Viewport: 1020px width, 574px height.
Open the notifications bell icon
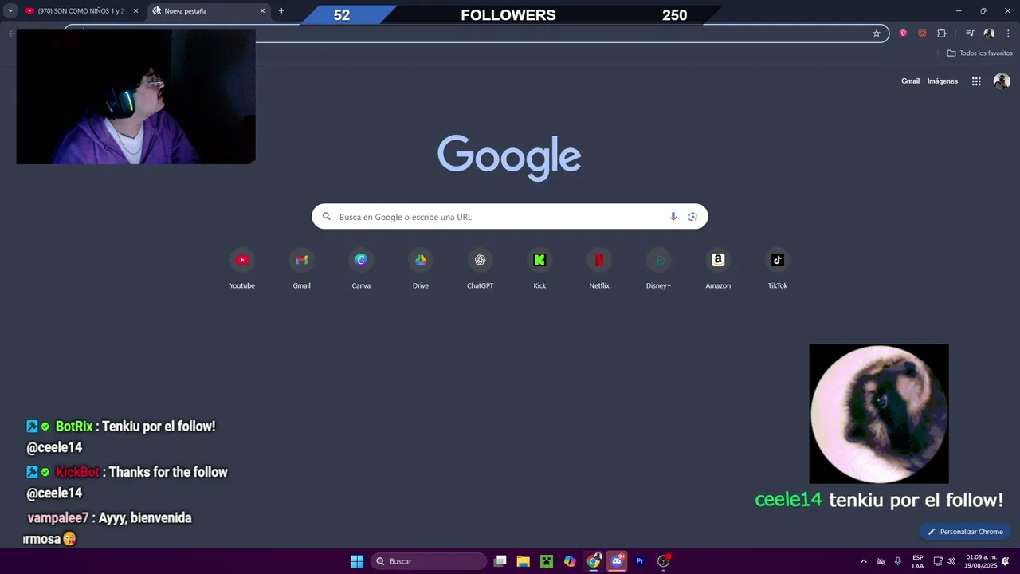coord(1006,561)
